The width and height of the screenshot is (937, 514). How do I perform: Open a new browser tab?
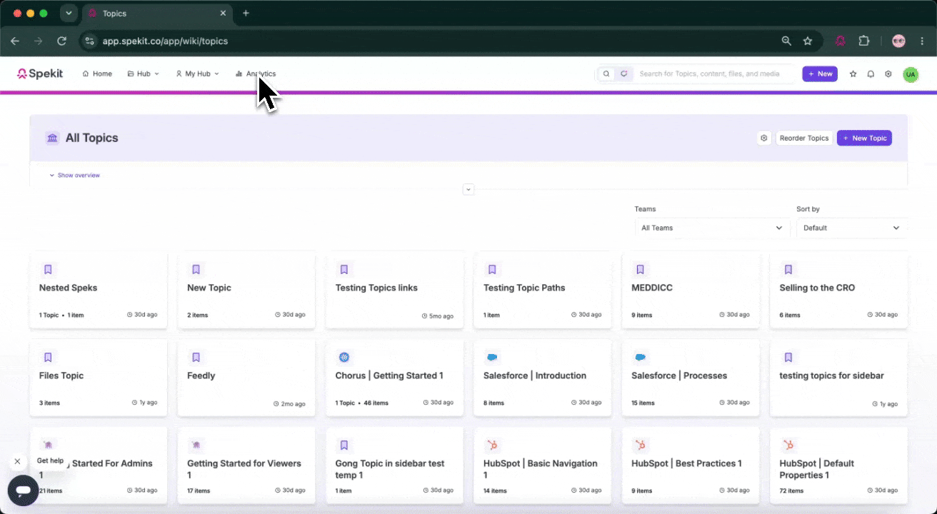click(246, 14)
